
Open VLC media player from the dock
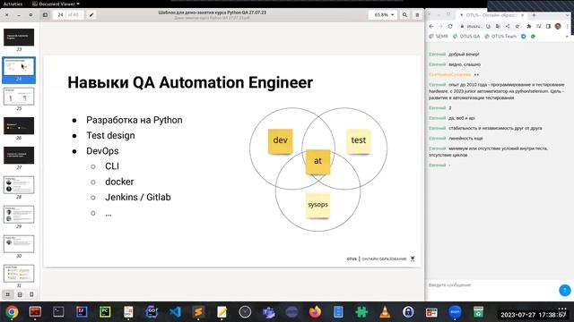tap(385, 312)
